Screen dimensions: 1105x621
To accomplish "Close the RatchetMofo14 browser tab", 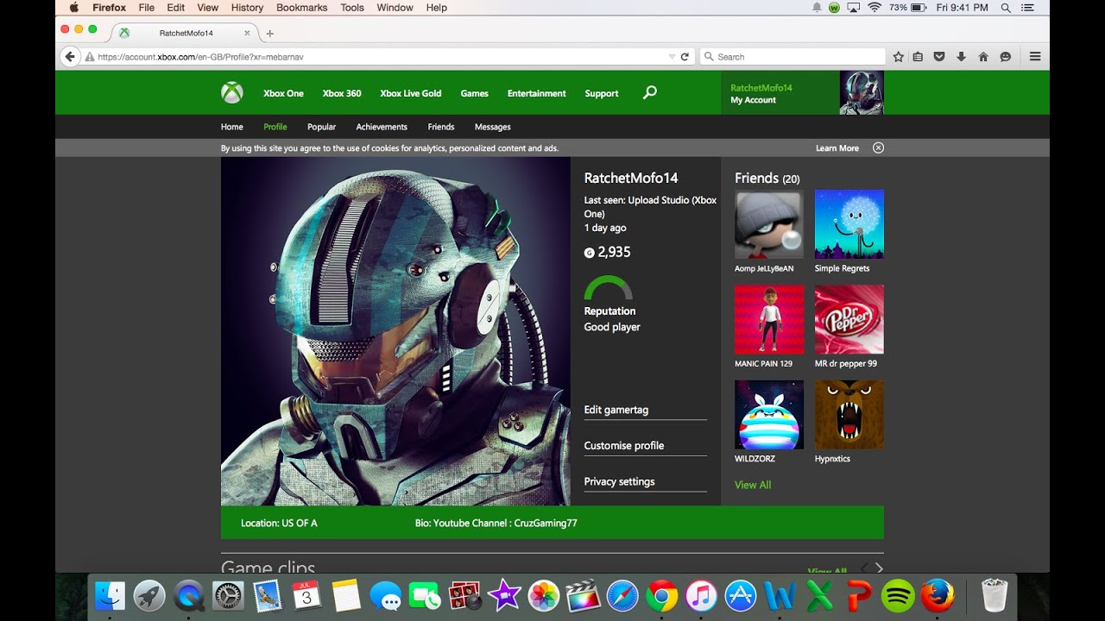I will click(247, 33).
